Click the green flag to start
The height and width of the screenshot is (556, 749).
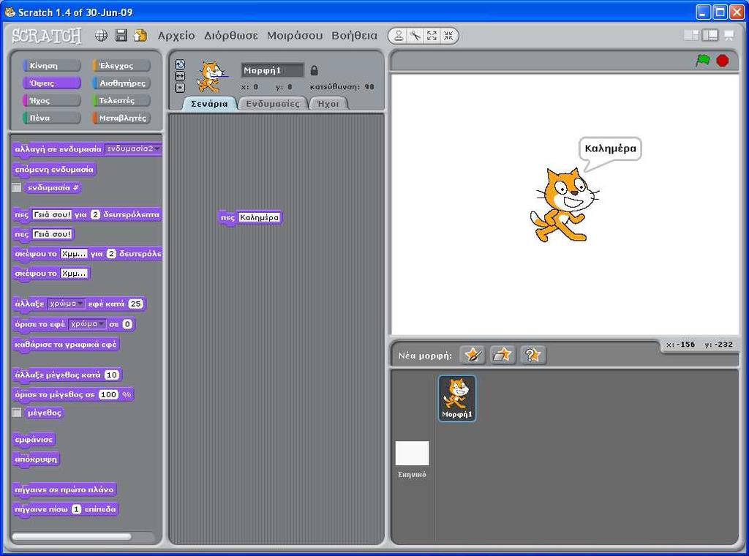pos(703,61)
